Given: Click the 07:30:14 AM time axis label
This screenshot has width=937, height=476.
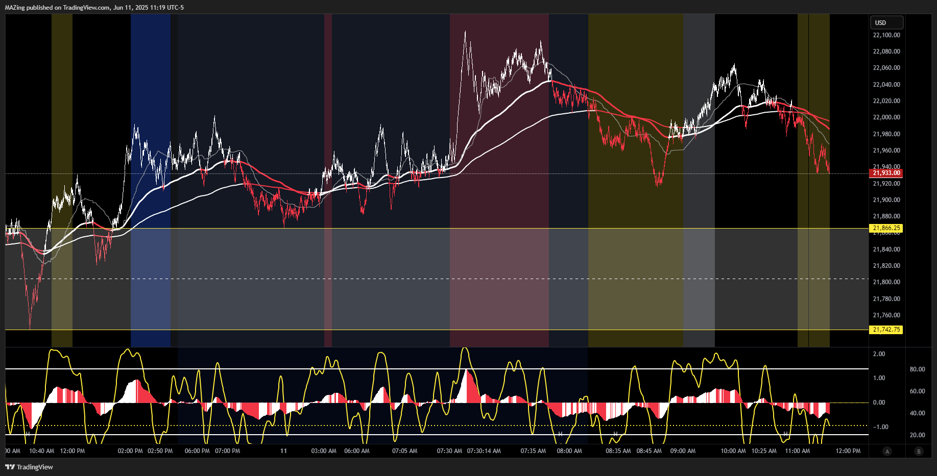Looking at the screenshot, I should click(484, 451).
